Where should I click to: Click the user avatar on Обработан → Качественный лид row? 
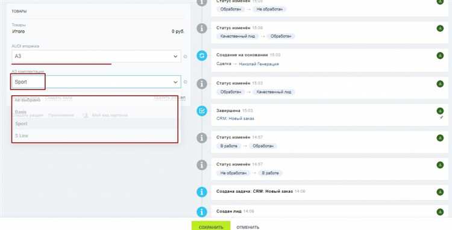pos(440,84)
